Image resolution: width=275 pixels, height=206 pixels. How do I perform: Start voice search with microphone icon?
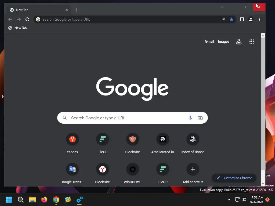tap(190, 118)
